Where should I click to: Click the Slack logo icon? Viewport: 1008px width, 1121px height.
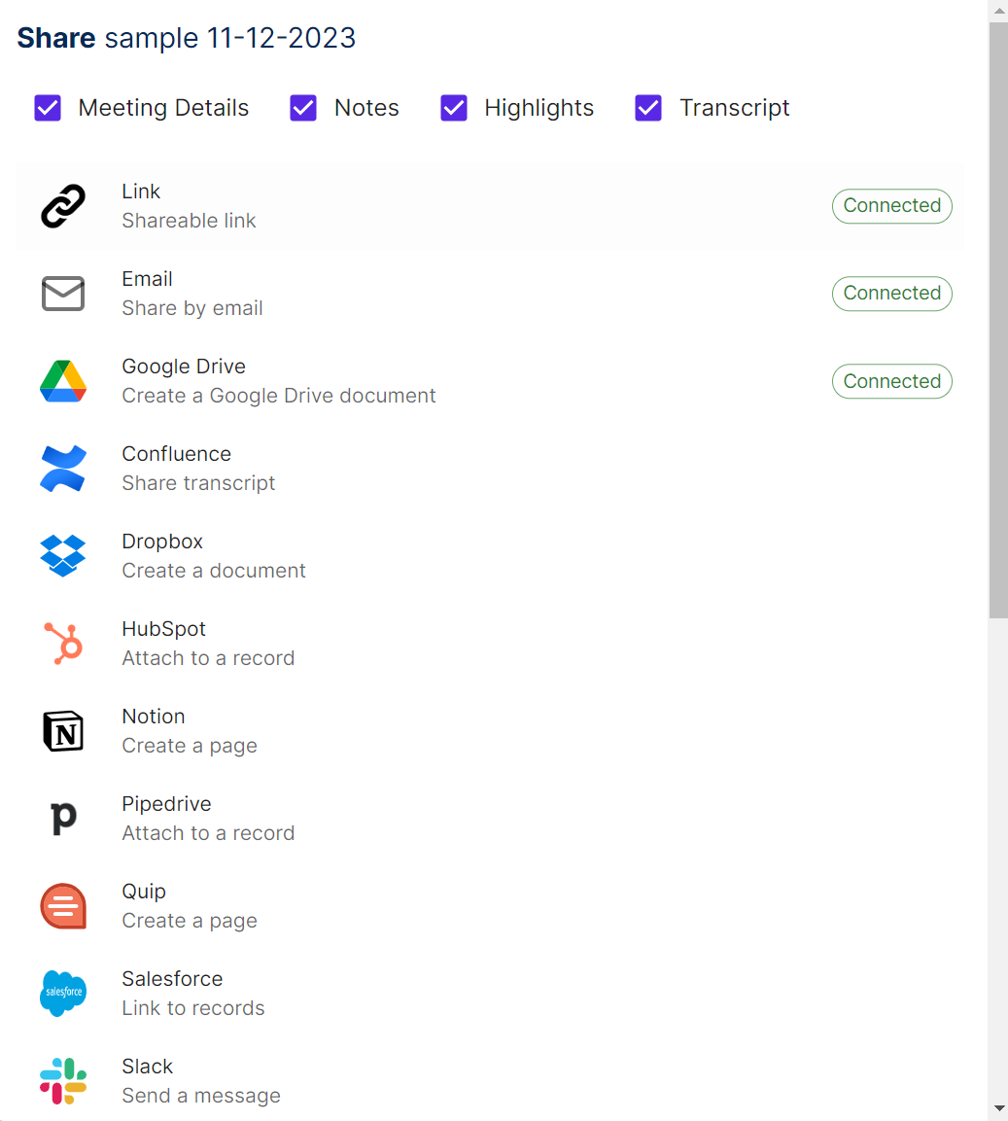click(63, 1081)
